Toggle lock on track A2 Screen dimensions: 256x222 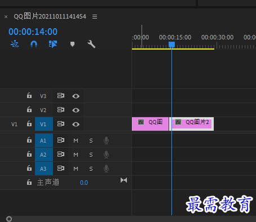(29, 154)
